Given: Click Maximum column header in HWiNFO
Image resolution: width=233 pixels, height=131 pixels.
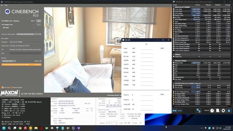Looking at the screenshot, I should (218, 5).
